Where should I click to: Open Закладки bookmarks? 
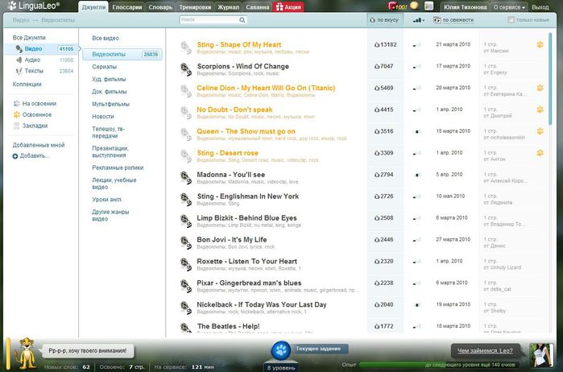coord(35,126)
